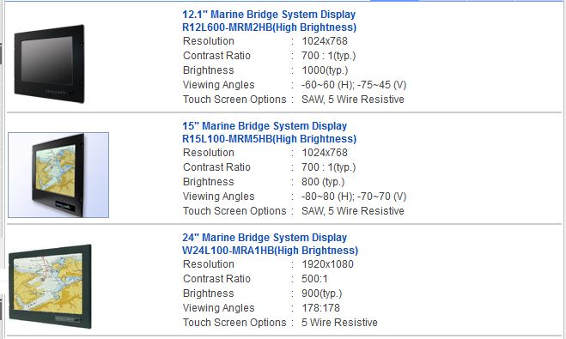Open the R15L100-MRM5HB(High Brightness) model link
Screen dimensions: 566x339
(270, 139)
